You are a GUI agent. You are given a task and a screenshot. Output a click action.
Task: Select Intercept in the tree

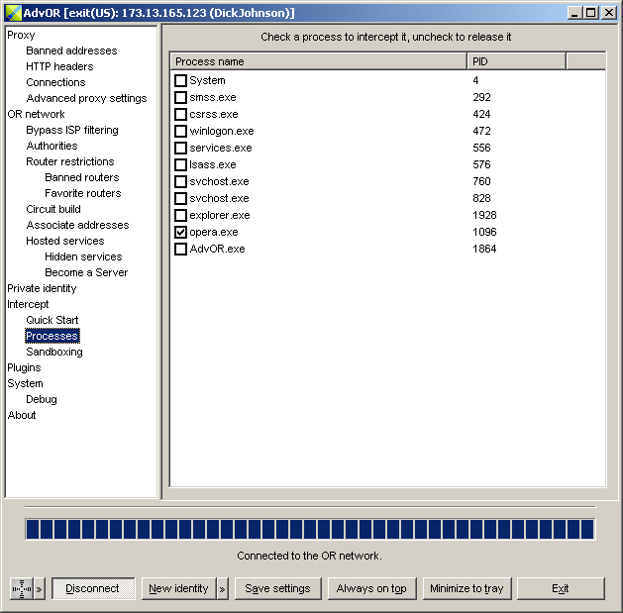28,305
